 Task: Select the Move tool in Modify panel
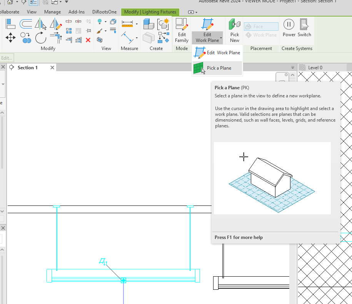[x=10, y=38]
